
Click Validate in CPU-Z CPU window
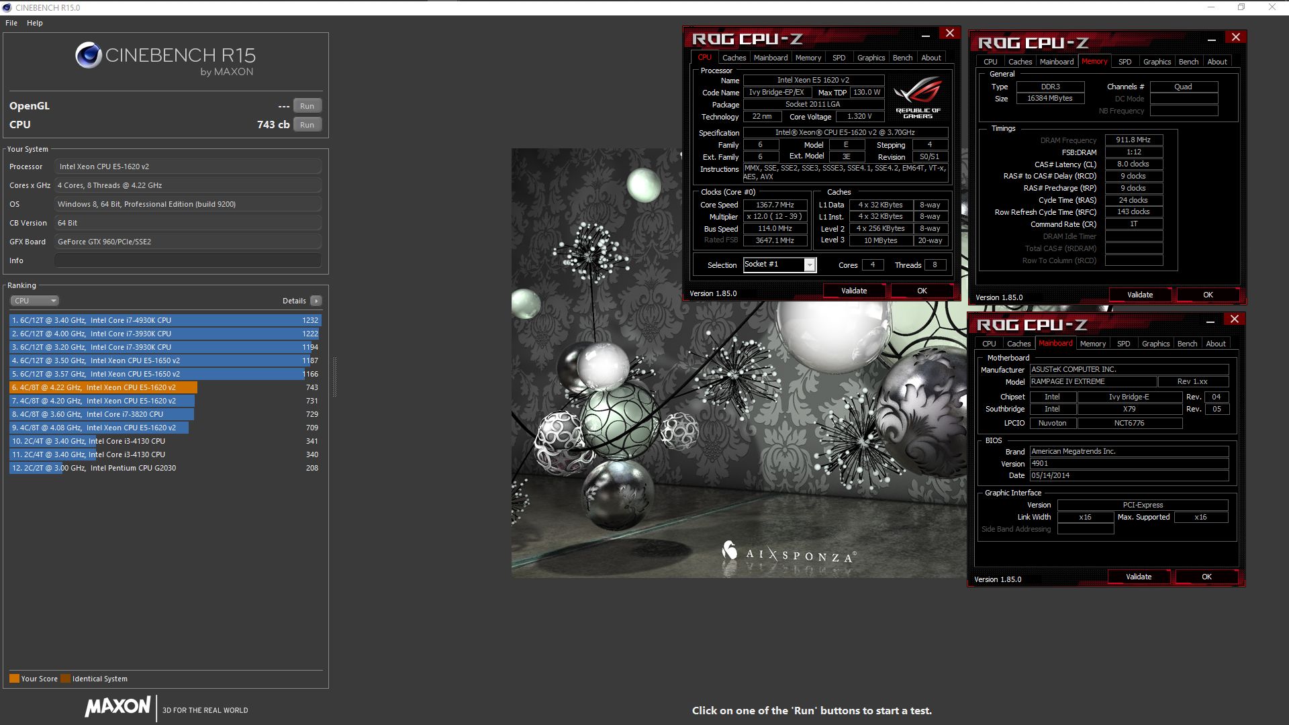(854, 291)
